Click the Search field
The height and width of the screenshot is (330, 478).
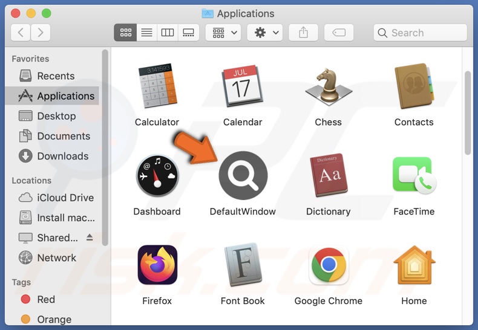tap(420, 33)
